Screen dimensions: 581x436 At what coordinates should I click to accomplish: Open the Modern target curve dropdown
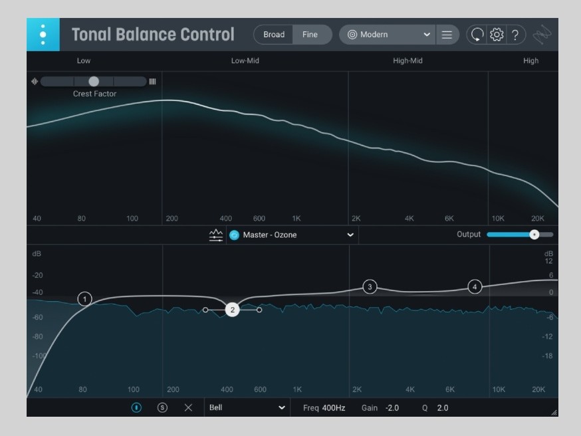coord(384,35)
